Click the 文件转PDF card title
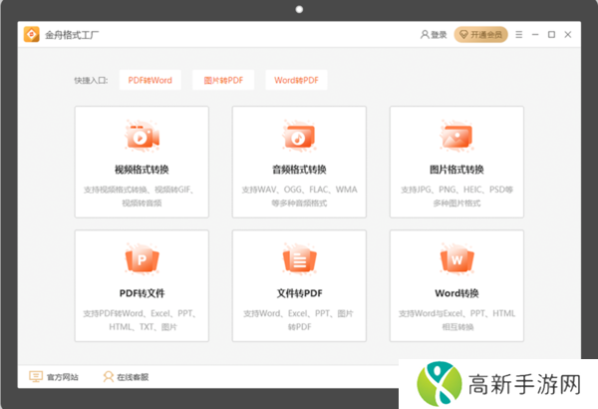Viewport: 598px width, 409px height. coord(299,293)
